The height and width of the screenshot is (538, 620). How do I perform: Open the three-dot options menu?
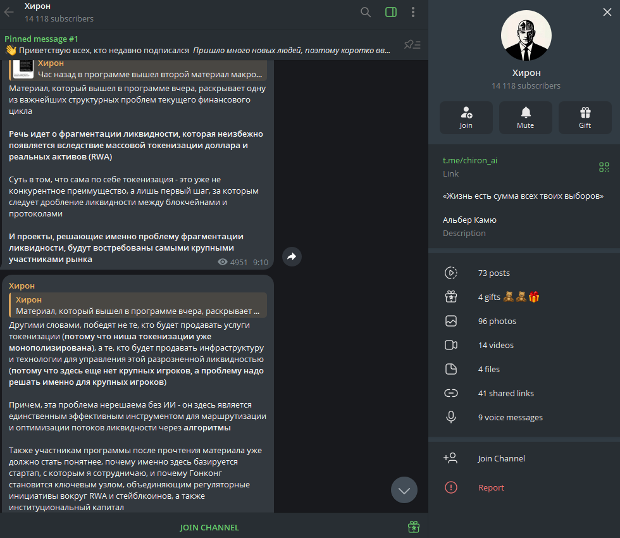point(413,12)
